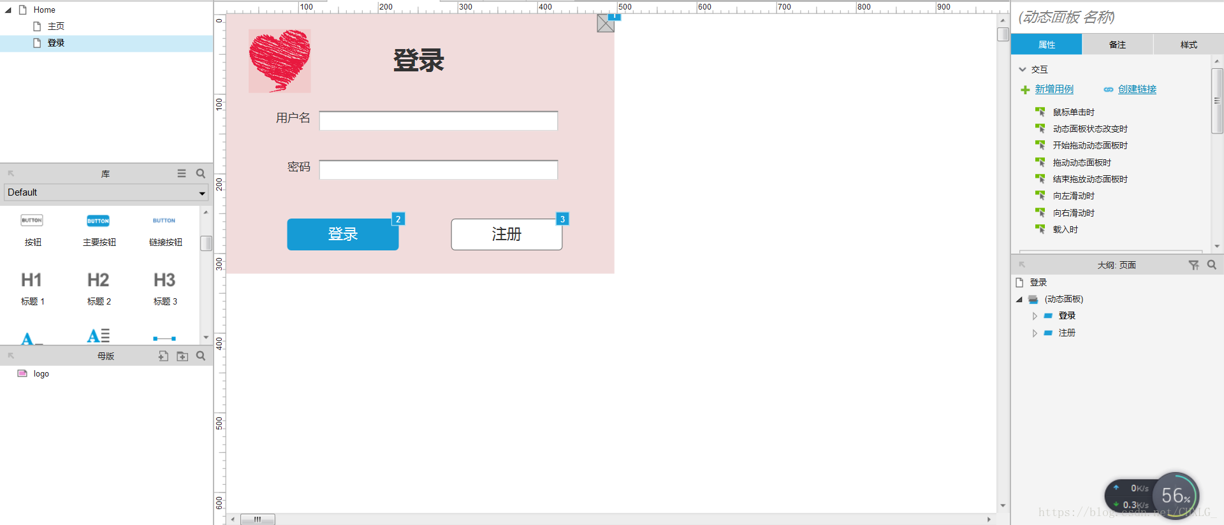The height and width of the screenshot is (525, 1224).
Task: Detach the masters panel using pop-out arrow
Action: point(11,356)
